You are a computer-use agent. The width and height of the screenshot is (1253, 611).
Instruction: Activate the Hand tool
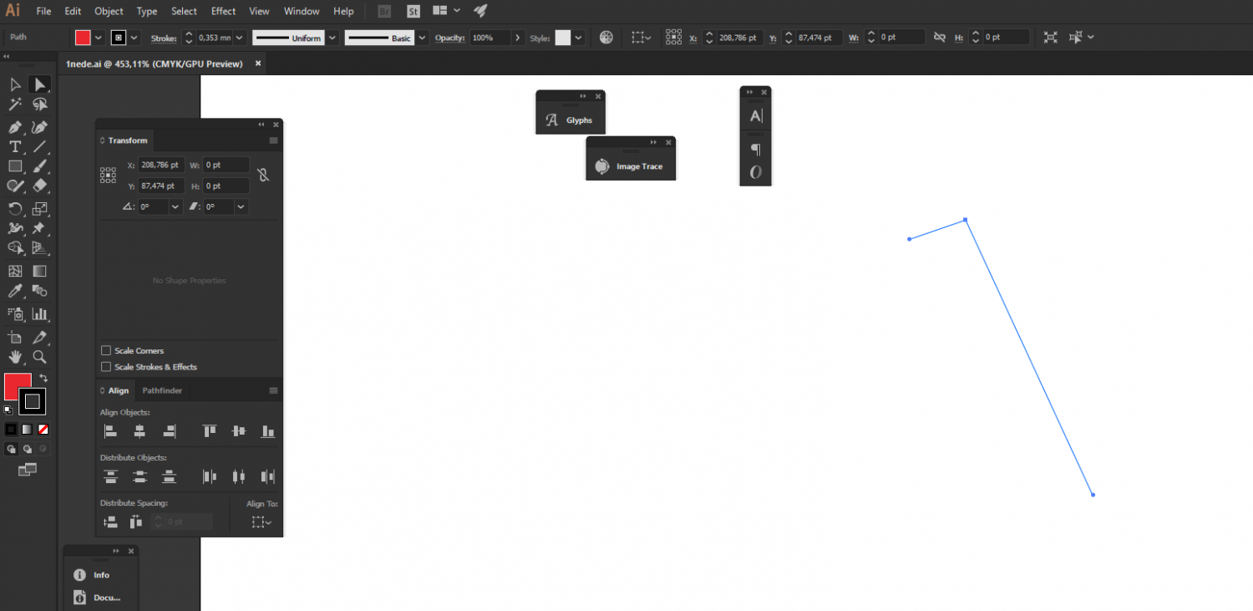pyautogui.click(x=15, y=357)
